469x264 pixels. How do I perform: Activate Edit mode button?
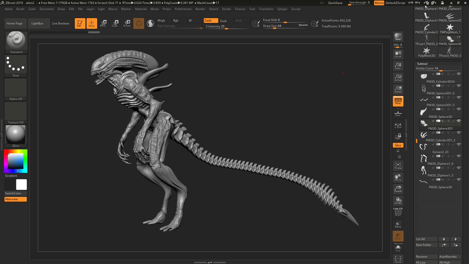point(80,23)
